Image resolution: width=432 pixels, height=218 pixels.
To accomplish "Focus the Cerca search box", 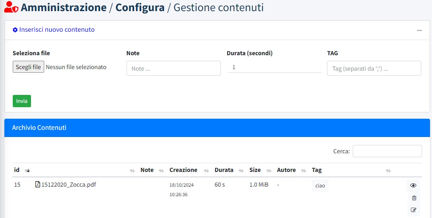I will tap(387, 151).
